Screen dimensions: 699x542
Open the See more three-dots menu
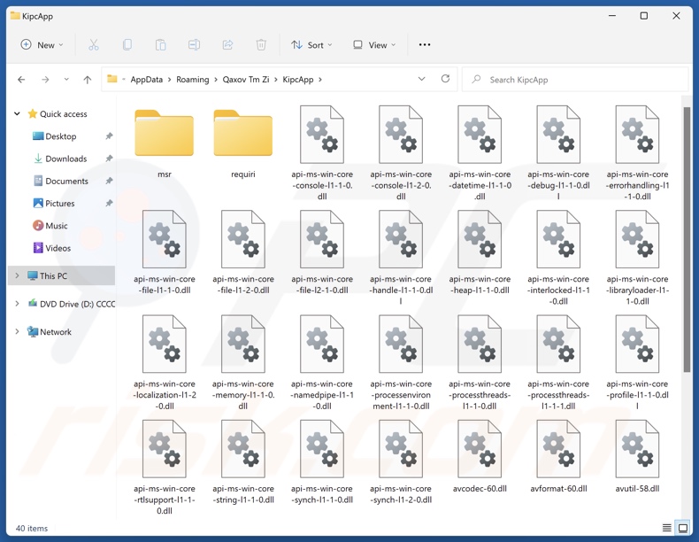coord(425,45)
